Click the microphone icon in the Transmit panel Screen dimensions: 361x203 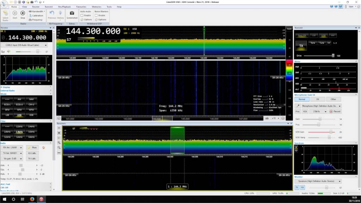point(298,106)
